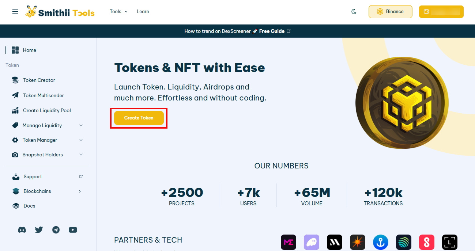Click the wallet connect button
The image size is (475, 251).
click(441, 12)
